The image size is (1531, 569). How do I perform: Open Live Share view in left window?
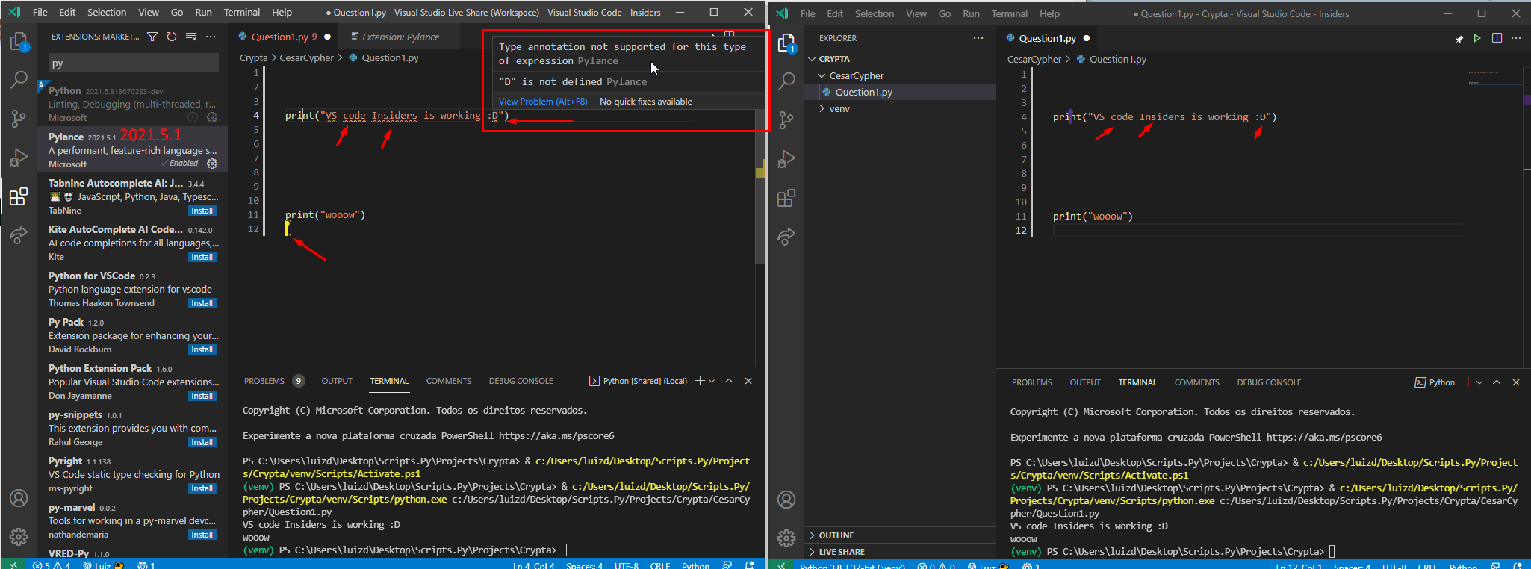pyautogui.click(x=19, y=236)
